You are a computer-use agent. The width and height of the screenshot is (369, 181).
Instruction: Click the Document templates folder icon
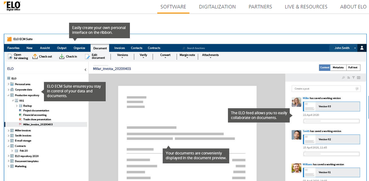tap(12, 161)
